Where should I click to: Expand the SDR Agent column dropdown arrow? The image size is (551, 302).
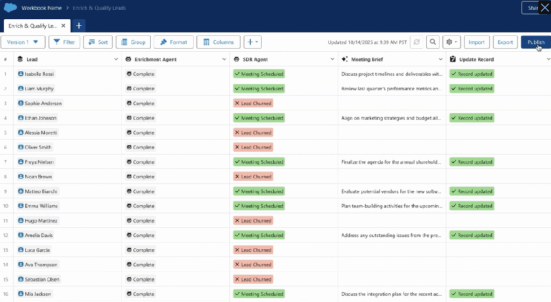click(x=333, y=59)
